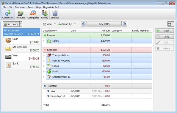Open the Tools menu
This screenshot has width=177, height=113.
(x=31, y=7)
